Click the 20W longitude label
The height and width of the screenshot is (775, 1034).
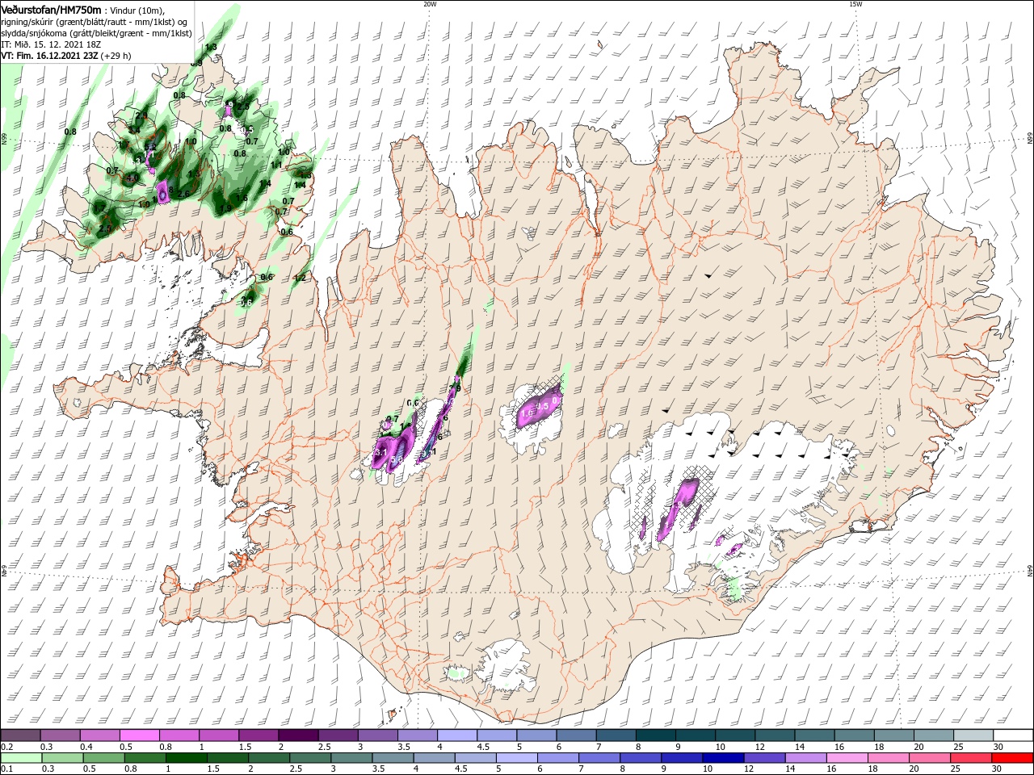430,4
